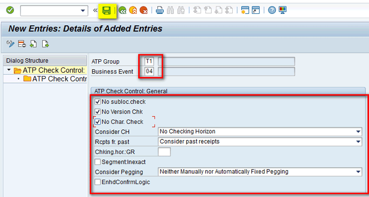The image size is (369, 197).
Task: Enable the EnhdConfrmLogic checkbox
Action: click(x=98, y=182)
